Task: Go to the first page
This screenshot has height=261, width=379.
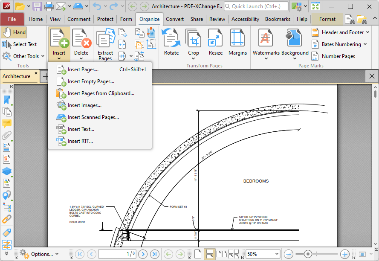Action: pos(80,254)
